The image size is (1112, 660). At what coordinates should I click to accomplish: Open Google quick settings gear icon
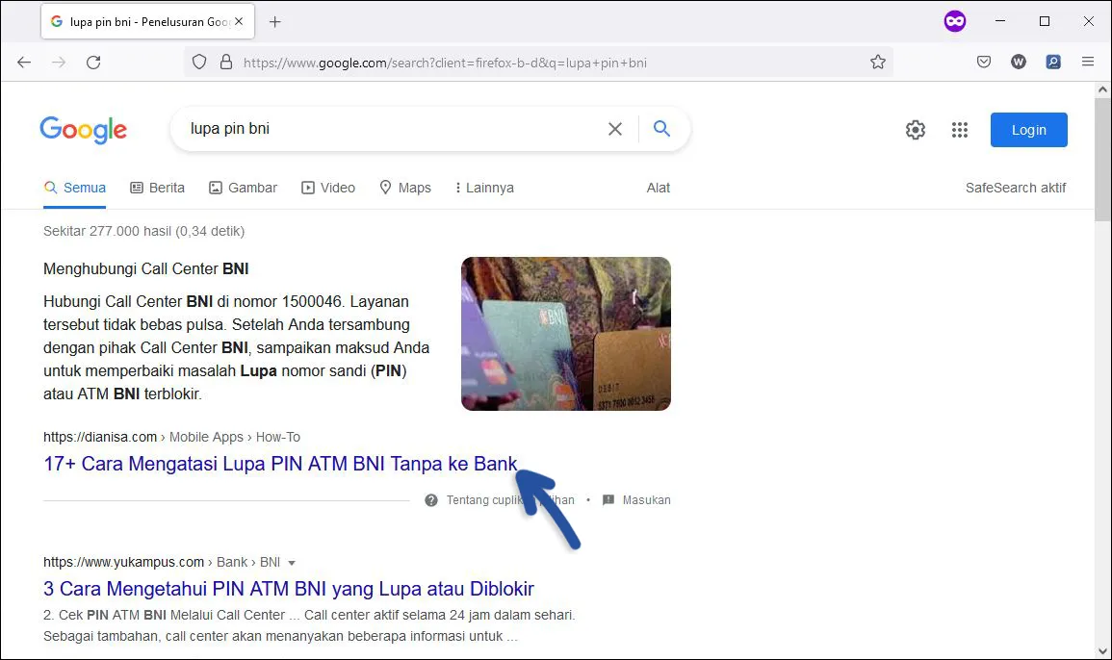point(916,130)
